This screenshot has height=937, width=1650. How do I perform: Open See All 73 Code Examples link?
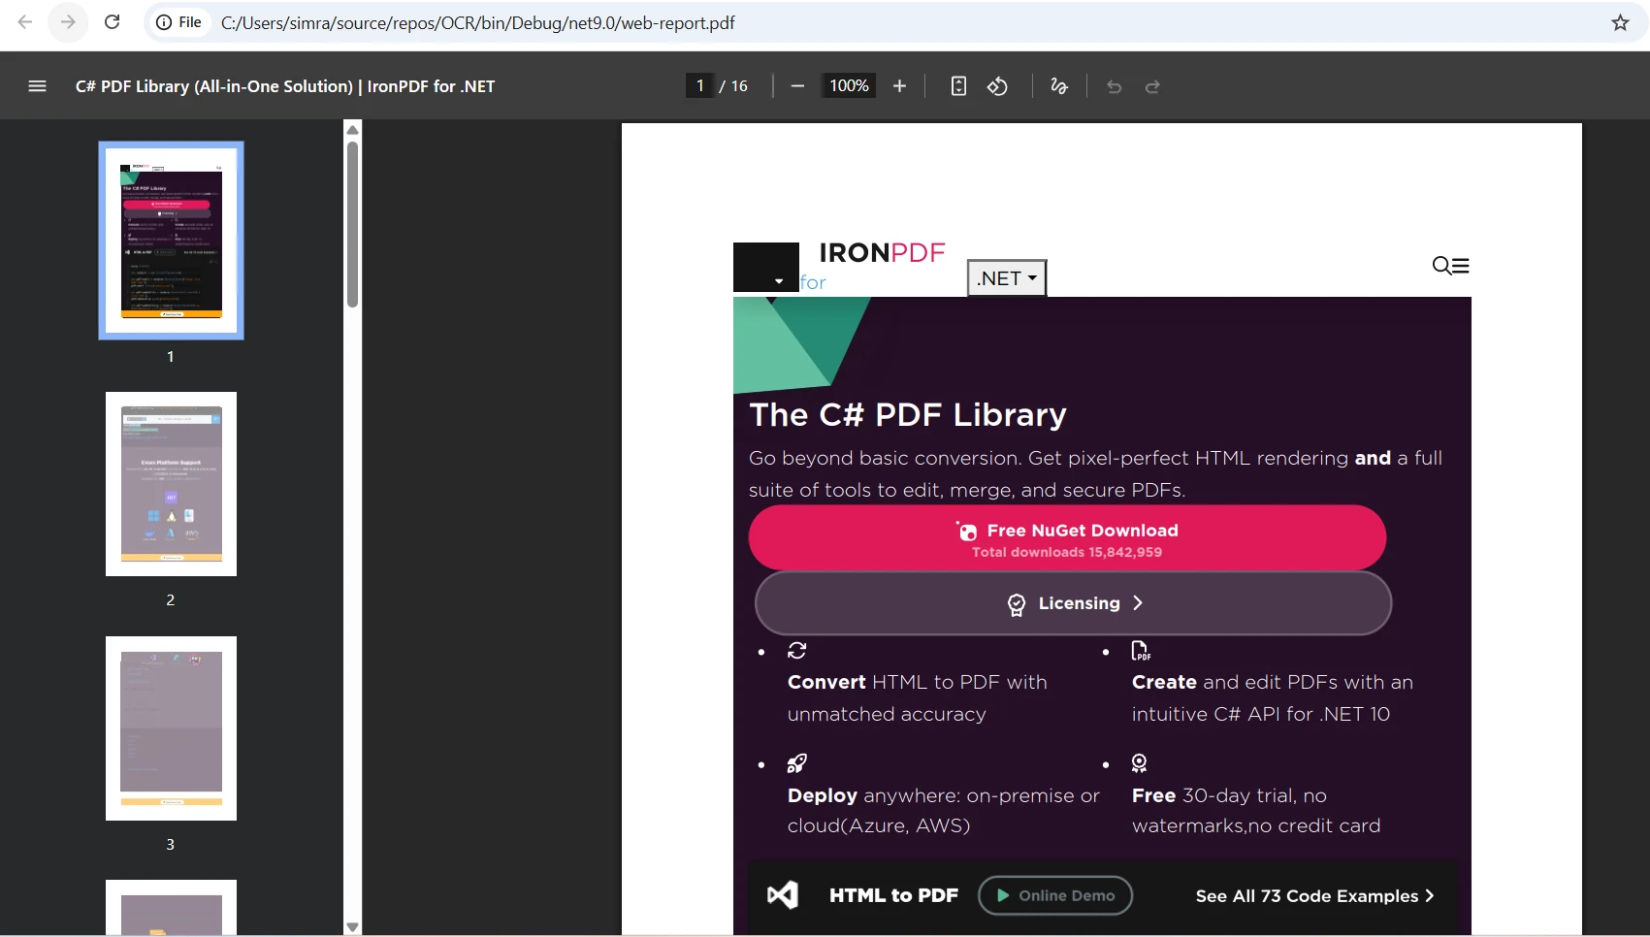1314,896
